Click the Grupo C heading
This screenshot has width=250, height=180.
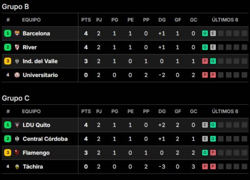pos(16,98)
